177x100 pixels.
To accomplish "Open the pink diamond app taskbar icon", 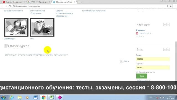I will click(60, 97).
